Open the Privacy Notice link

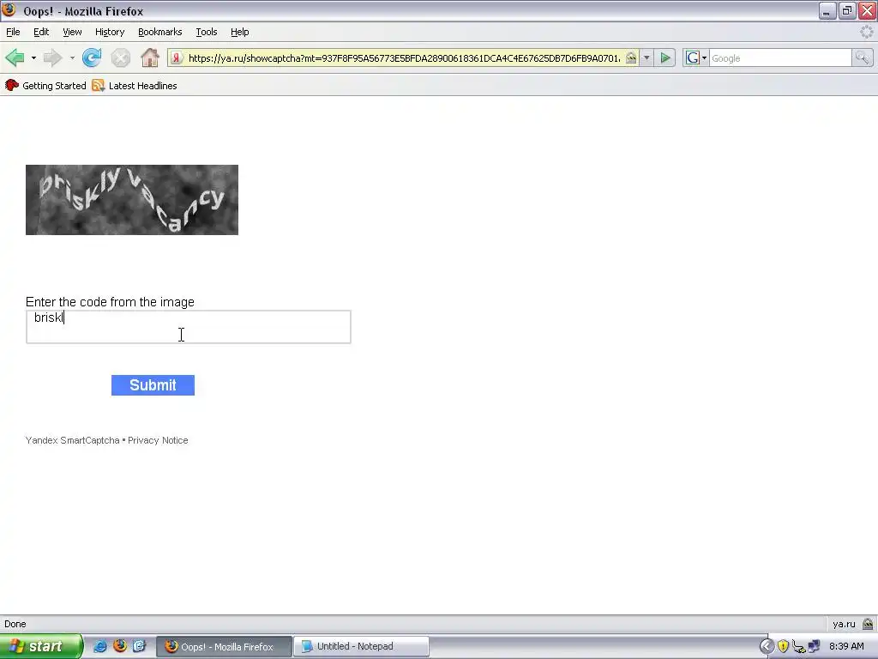click(158, 440)
